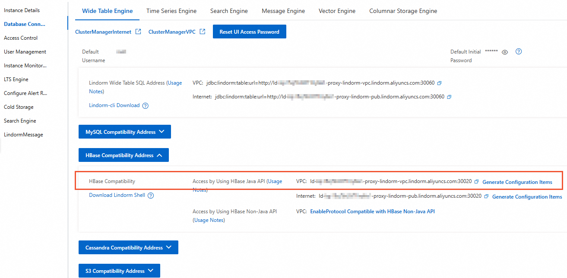Image resolution: width=567 pixels, height=278 pixels.
Task: Open the Vector Engine tab
Action: [x=337, y=11]
